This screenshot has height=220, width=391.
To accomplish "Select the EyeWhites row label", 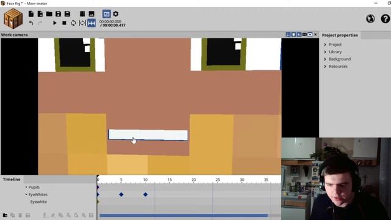I will pos(38,194).
